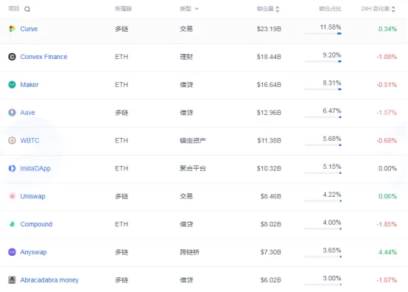
Task: Click the Maker teal logo icon
Action: tap(12, 85)
